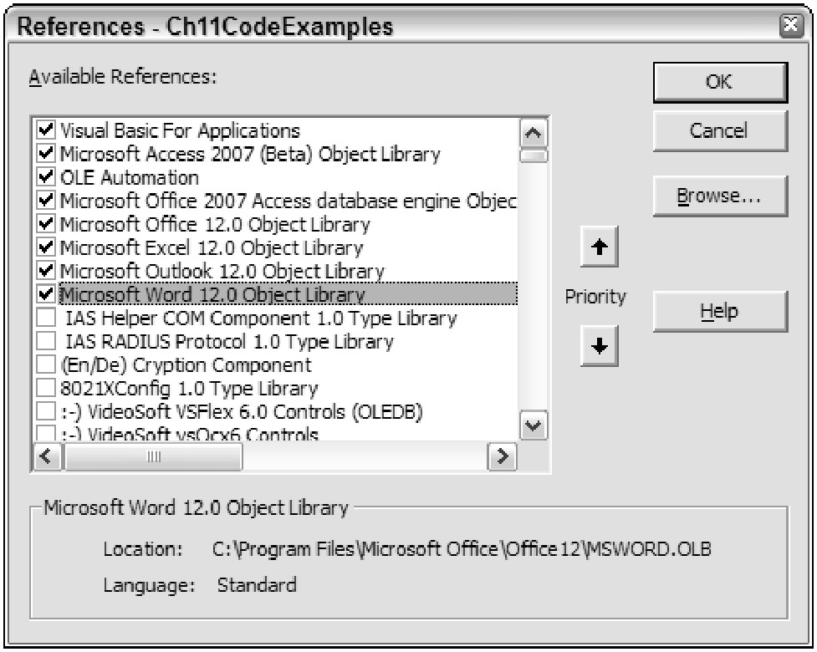Viewport: 817px width, 652px height.
Task: Select Microsoft Outlook 12.0 Object Library entry
Action: pos(222,272)
